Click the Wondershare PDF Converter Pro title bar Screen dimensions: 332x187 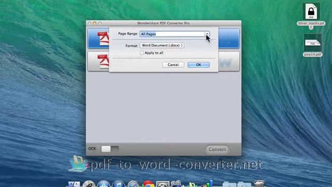[x=163, y=23]
